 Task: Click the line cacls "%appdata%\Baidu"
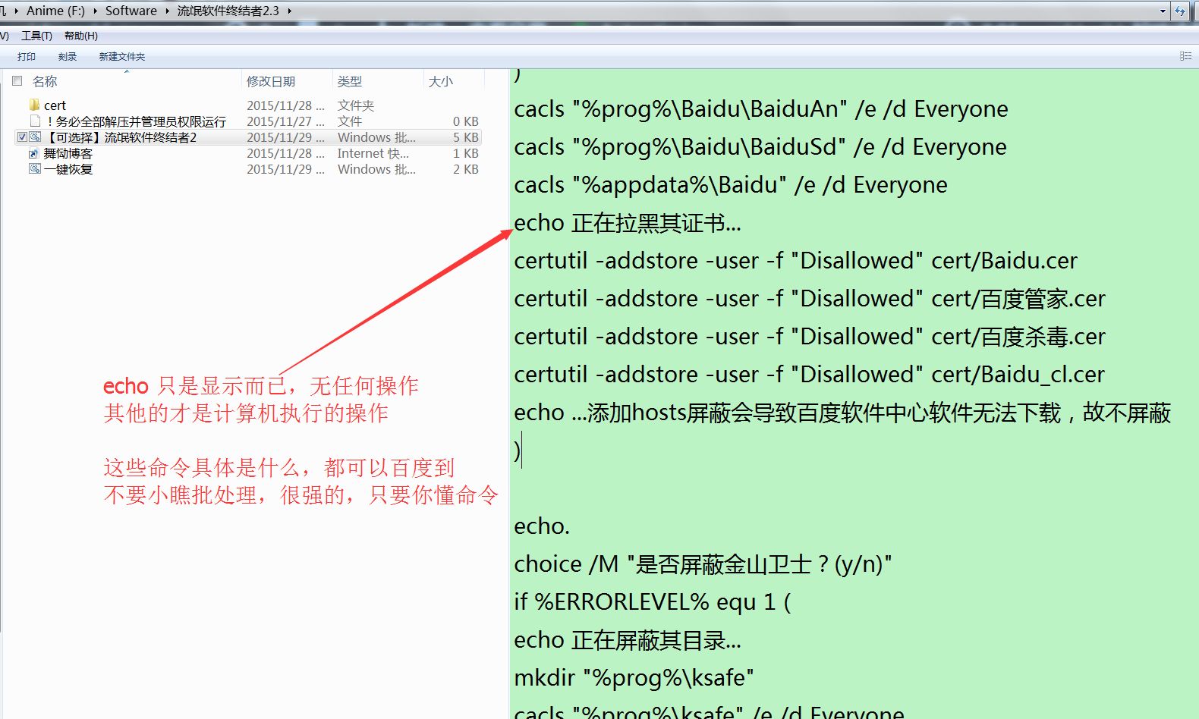point(731,185)
